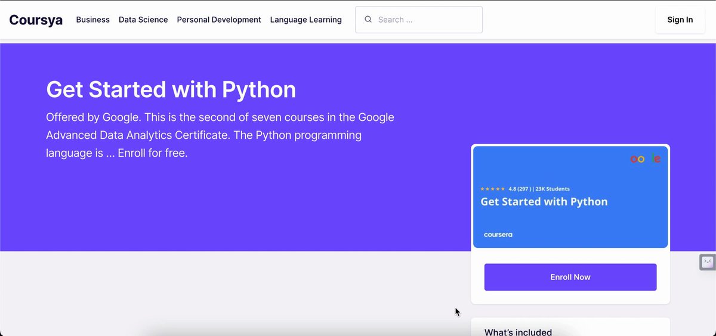The height and width of the screenshot is (336, 716).
Task: Click the 'Get Started with Python' page heading
Action: click(171, 89)
